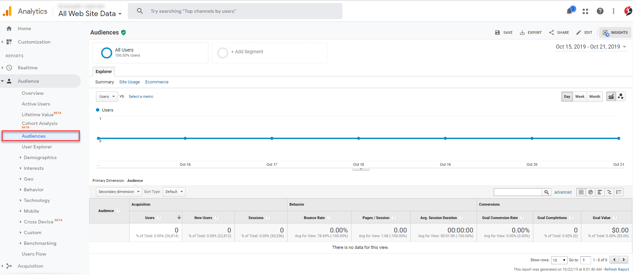Click the advanced filter link
633x275 pixels.
563,192
